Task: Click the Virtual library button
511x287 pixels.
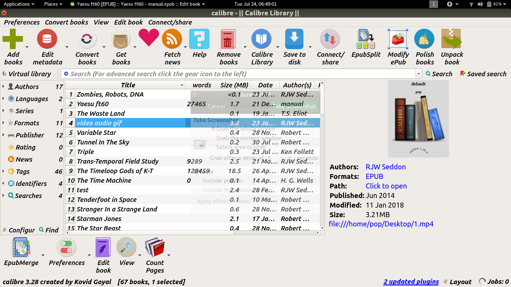Action: pyautogui.click(x=27, y=74)
